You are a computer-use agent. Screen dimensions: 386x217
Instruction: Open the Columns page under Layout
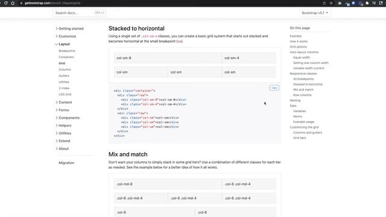[65, 70]
